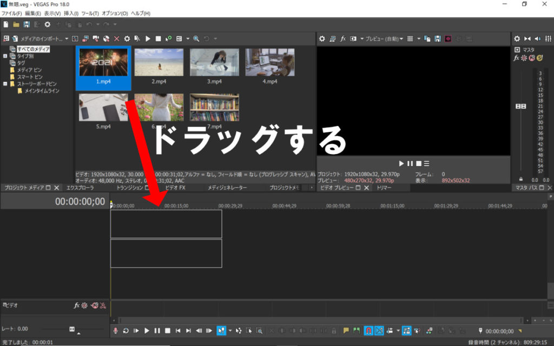This screenshot has width=554, height=346.
Task: Click the red X remove media icon
Action: coord(116,39)
